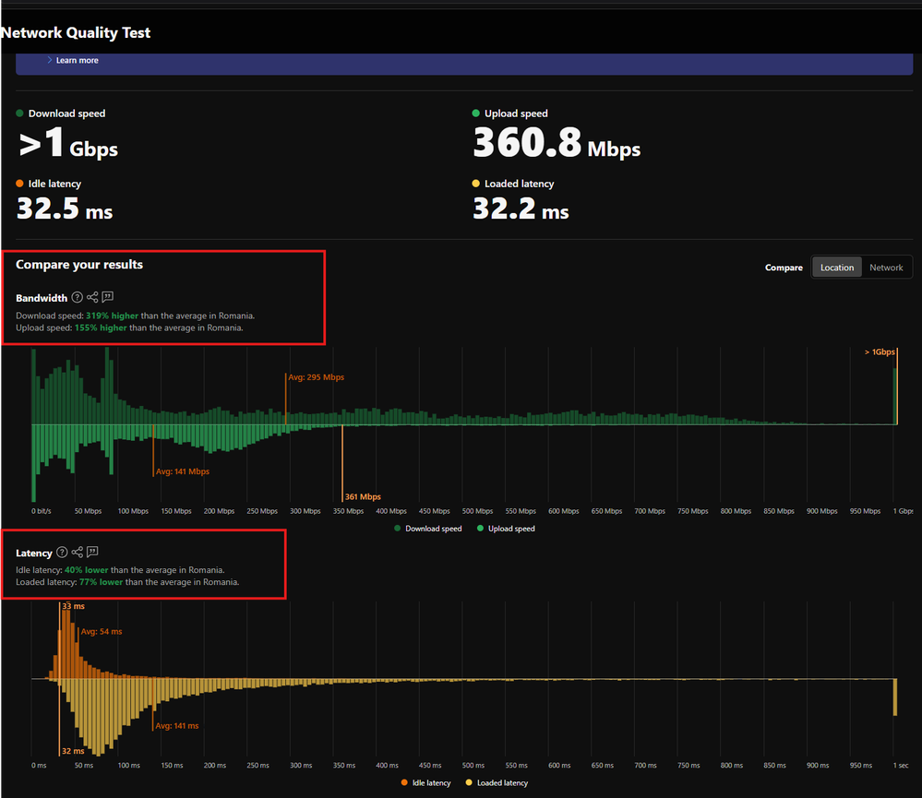The image size is (922, 798).
Task: Click the Avg: 54 ms marker
Action: click(x=102, y=632)
